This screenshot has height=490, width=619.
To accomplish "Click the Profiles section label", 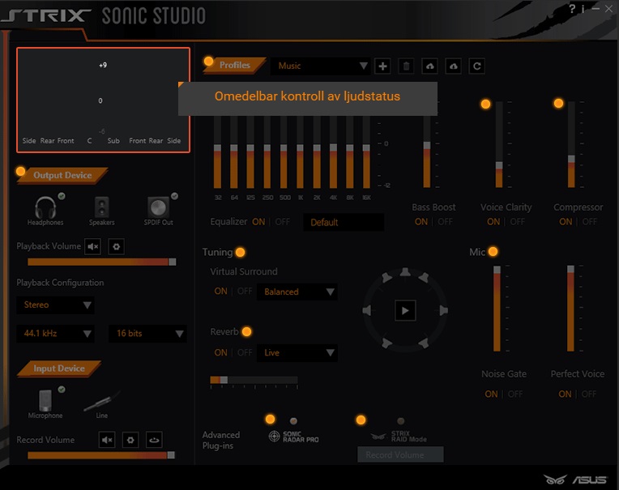I will click(x=235, y=66).
